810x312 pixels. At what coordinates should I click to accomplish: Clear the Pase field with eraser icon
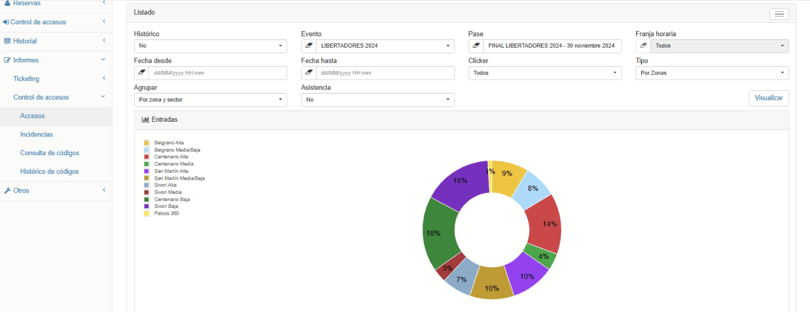[476, 46]
